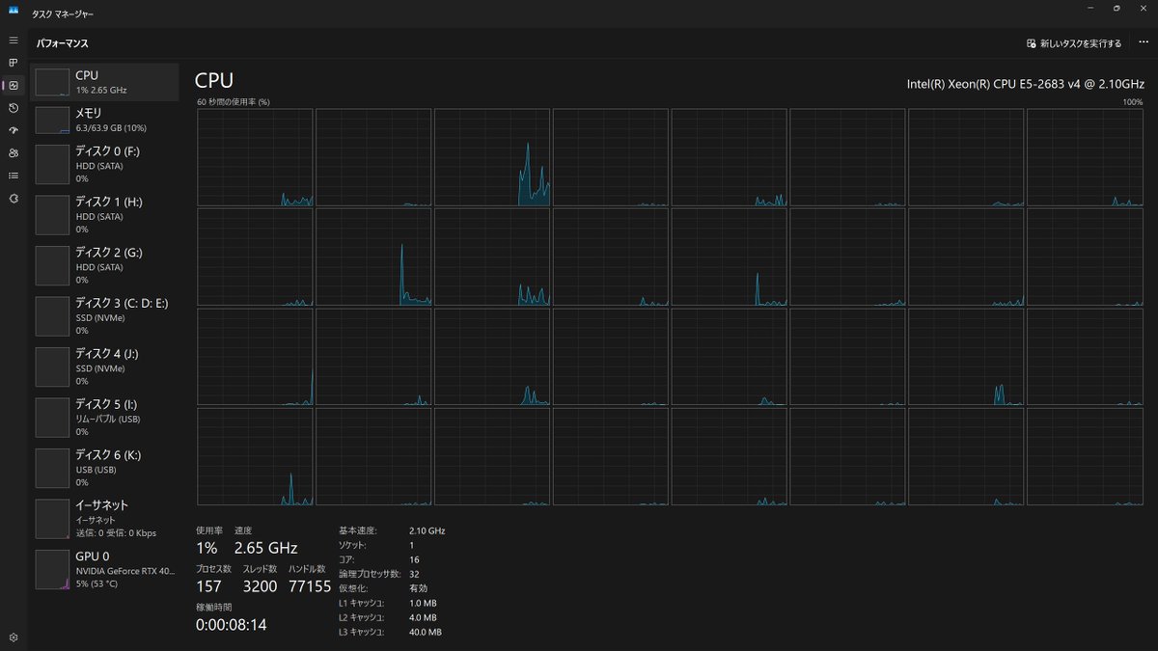Click the パフォーマンス page heading
Viewport: 1158px width, 651px height.
pyautogui.click(x=63, y=43)
